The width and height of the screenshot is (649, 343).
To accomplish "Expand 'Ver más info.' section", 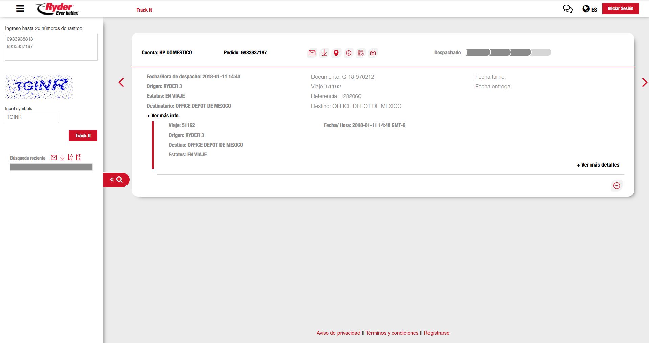I will point(163,116).
